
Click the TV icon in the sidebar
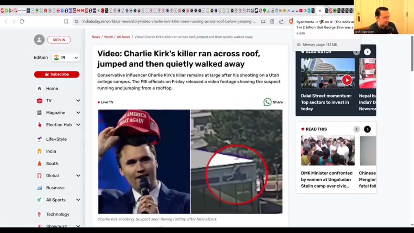pyautogui.click(x=39, y=101)
